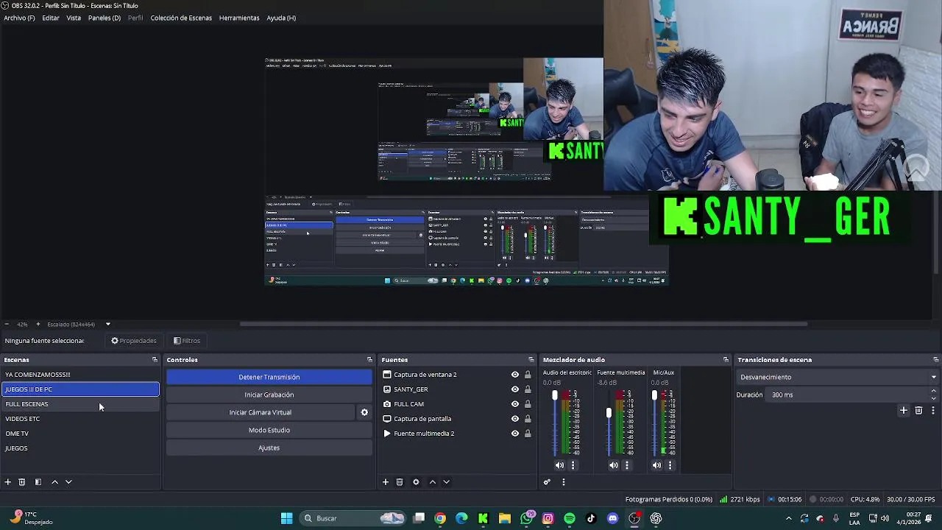Zoom out the preview with the minus icon
The height and width of the screenshot is (530, 942).
pyautogui.click(x=7, y=325)
